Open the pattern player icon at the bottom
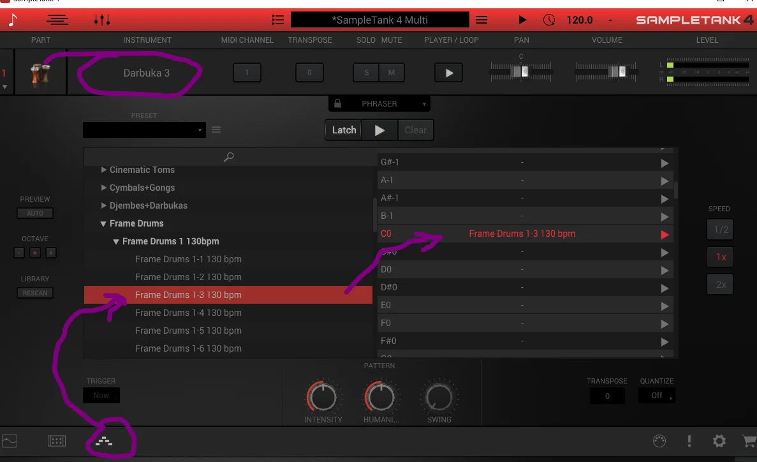This screenshot has height=462, width=757. tap(104, 441)
